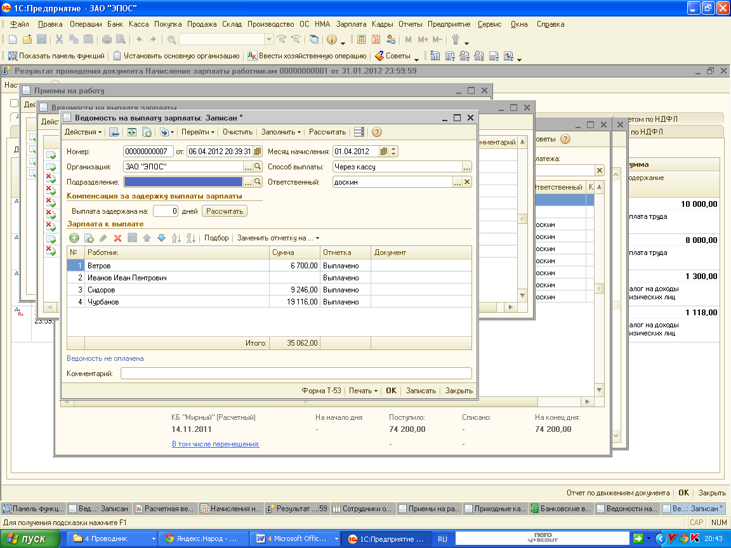Click the scissors Cut icon
This screenshot has width=731, height=548.
tap(59, 39)
